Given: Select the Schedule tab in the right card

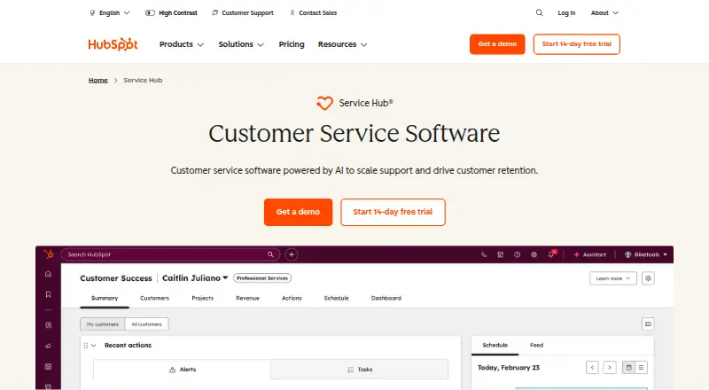Looking at the screenshot, I should click(x=495, y=345).
